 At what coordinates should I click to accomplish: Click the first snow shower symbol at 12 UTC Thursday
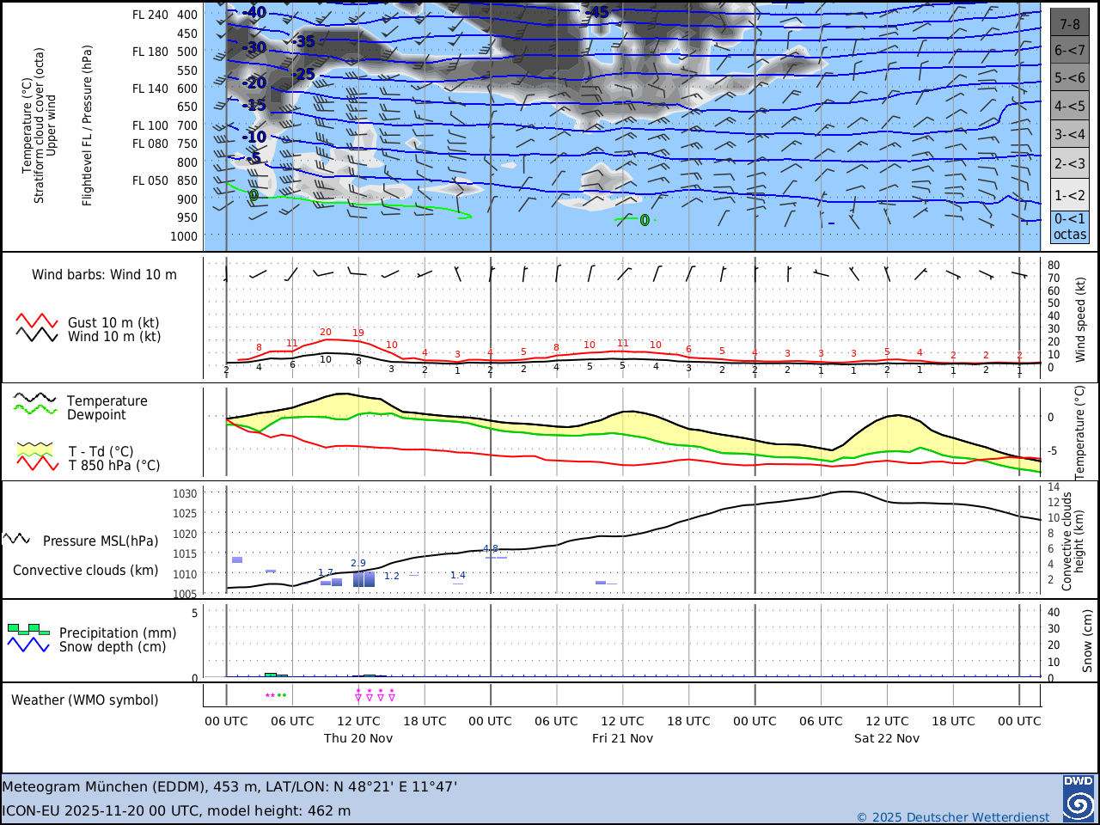358,695
